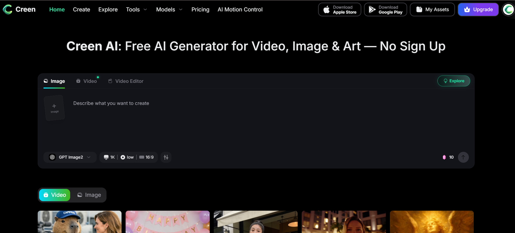Open the capybara with cap video thumbnail
The image size is (515, 233).
pos(80,222)
